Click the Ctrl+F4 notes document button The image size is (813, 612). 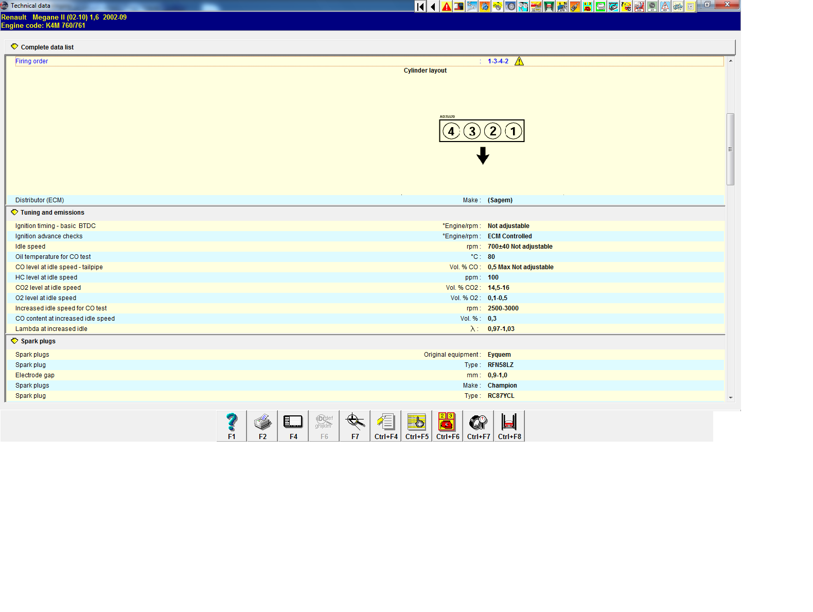click(x=386, y=426)
